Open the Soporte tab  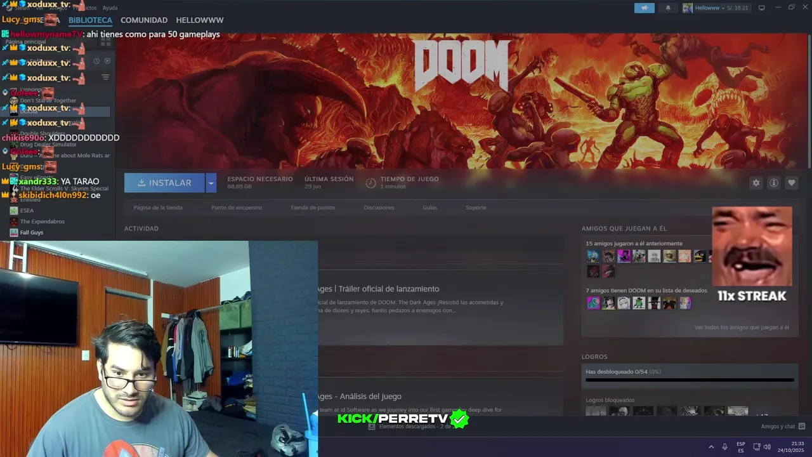tap(476, 208)
